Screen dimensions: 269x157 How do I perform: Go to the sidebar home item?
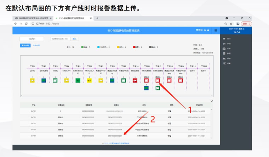[x=227, y=39]
